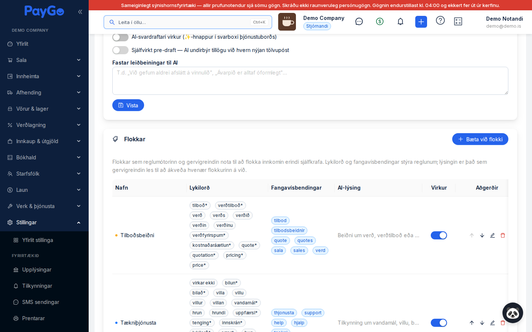Expand the Sala sidebar menu

click(44, 60)
